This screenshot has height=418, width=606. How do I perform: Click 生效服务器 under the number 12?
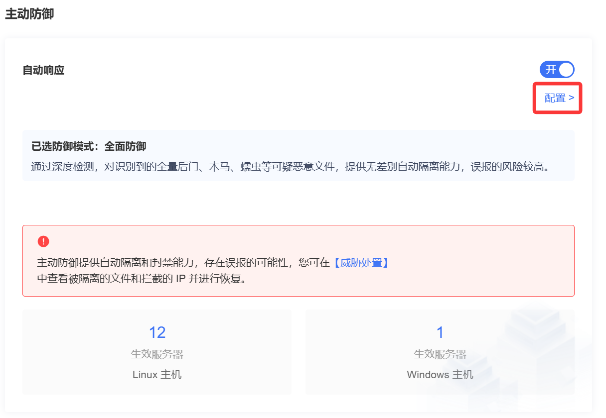(x=157, y=354)
